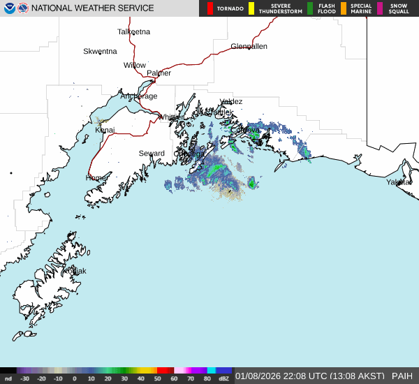Select the orange Special Marine legend swatch

[x=344, y=8]
